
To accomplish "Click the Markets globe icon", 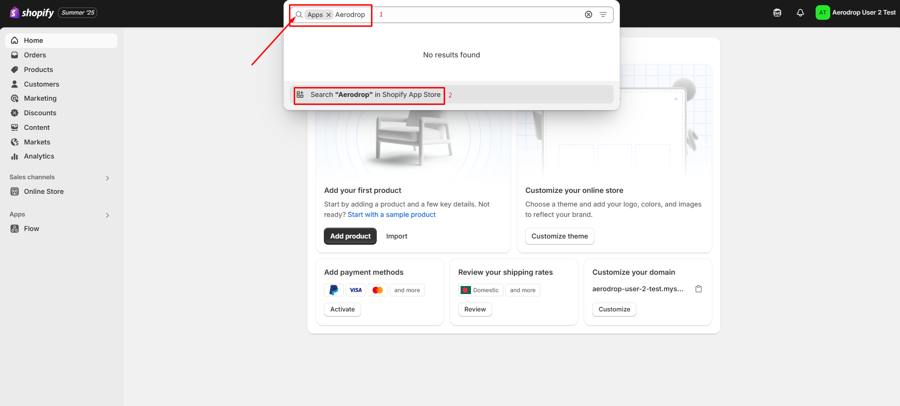I will click(15, 142).
